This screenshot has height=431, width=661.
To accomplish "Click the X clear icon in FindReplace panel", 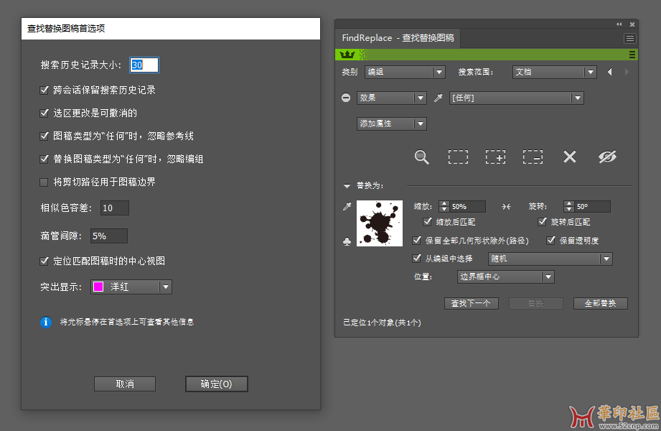I will (x=570, y=157).
